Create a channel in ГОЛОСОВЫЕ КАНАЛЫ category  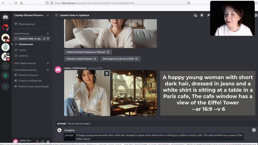click(48, 70)
